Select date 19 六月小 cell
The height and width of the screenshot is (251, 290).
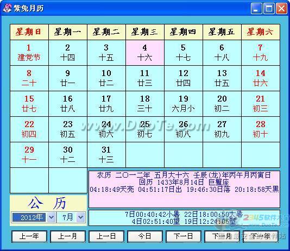click(184, 104)
